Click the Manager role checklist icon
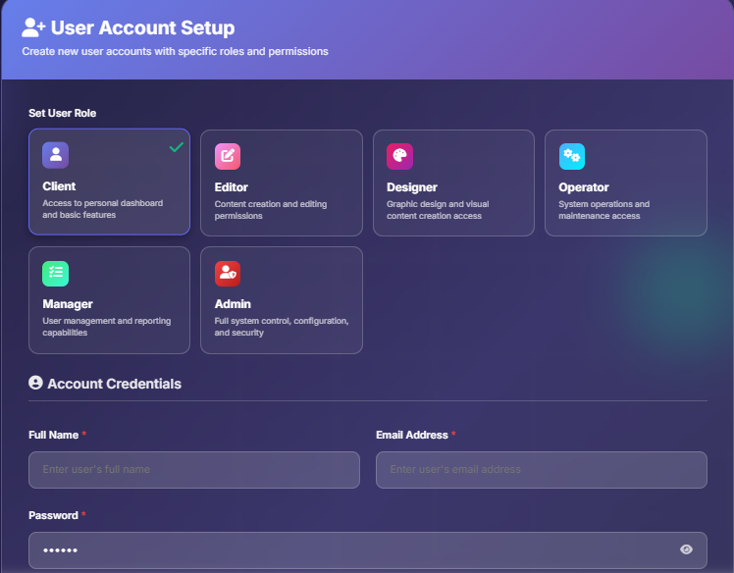Image resolution: width=734 pixels, height=573 pixels. 55,274
